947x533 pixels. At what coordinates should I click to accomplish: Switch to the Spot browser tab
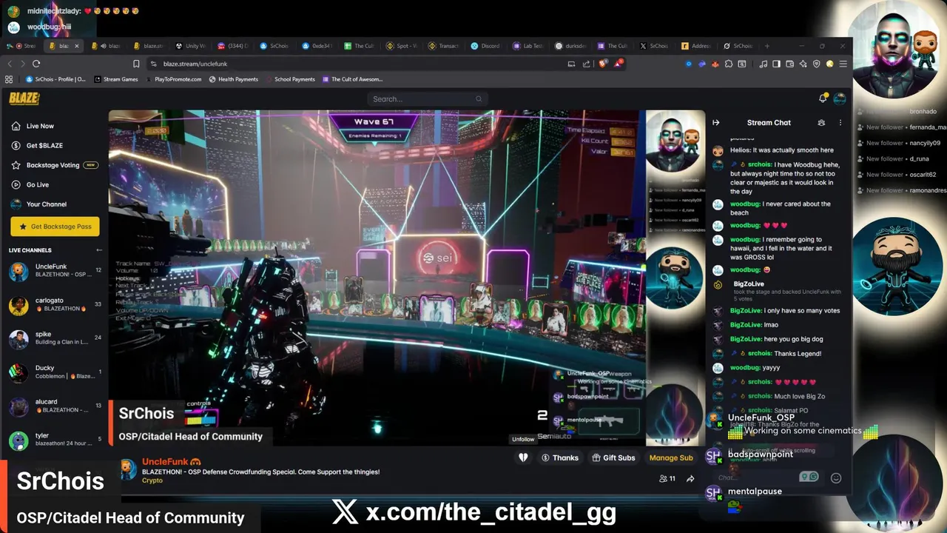point(402,46)
